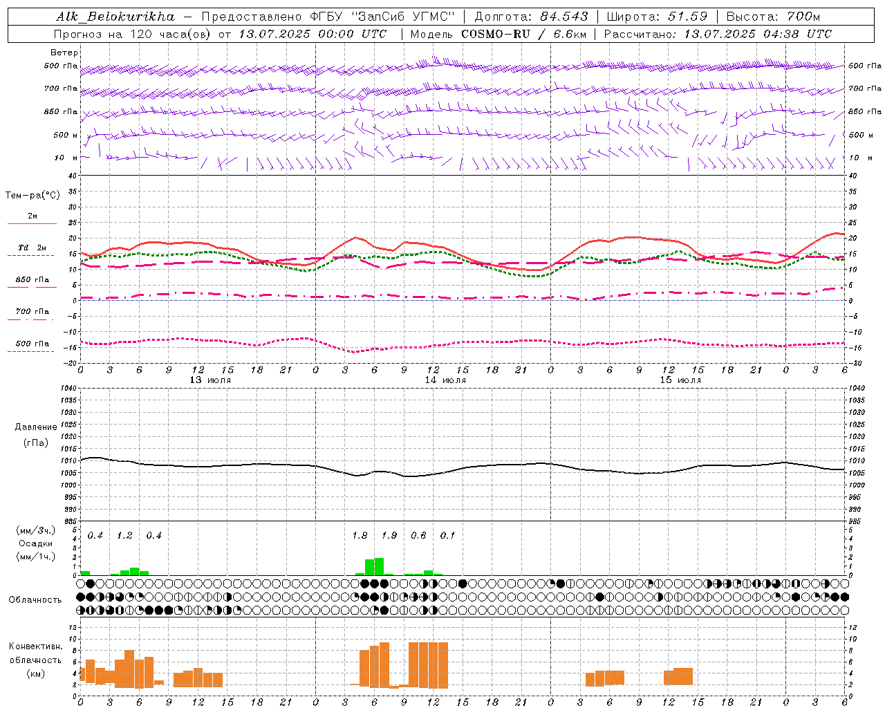Select the provider text ФГБУ "ЗапСиб УГМС"

(382, 17)
